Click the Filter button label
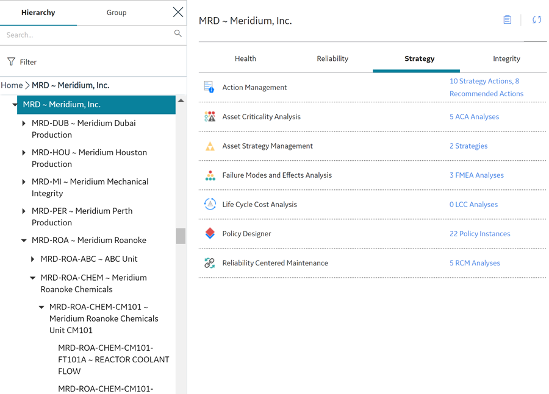The width and height of the screenshot is (549, 394). [28, 62]
